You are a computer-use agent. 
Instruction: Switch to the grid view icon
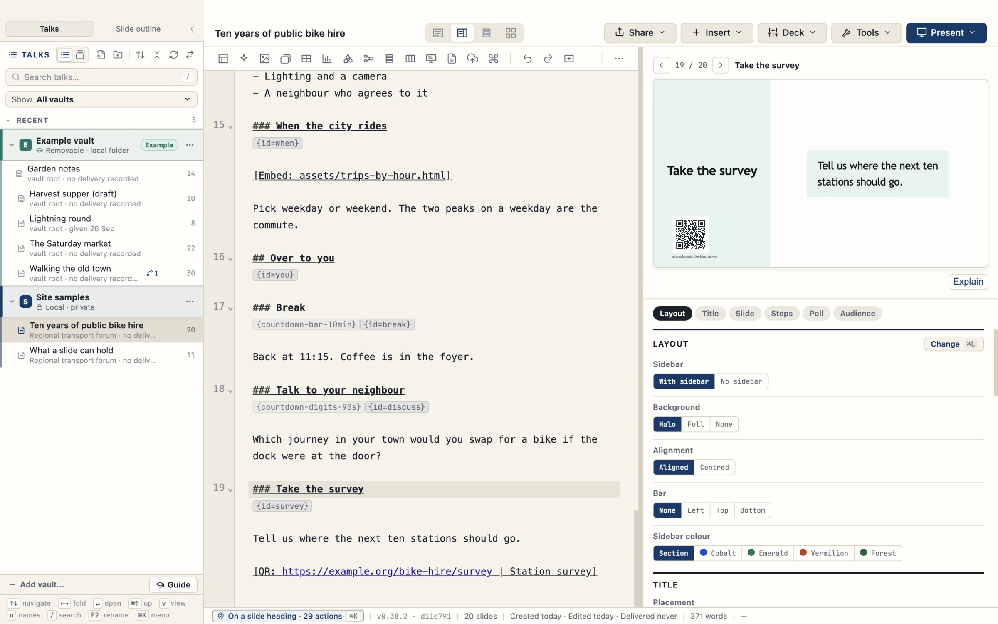tap(511, 33)
